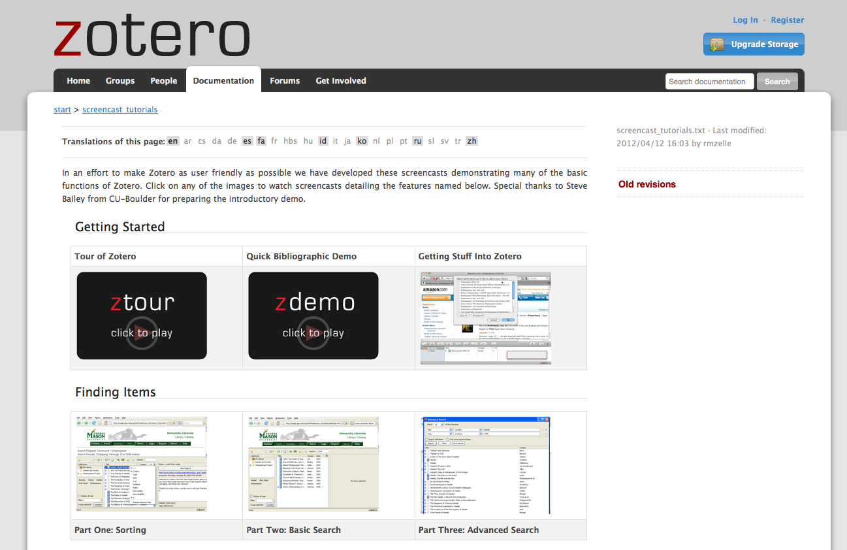
Task: Open the Getting Stuff Into Zotero thumbnail
Action: (x=486, y=318)
